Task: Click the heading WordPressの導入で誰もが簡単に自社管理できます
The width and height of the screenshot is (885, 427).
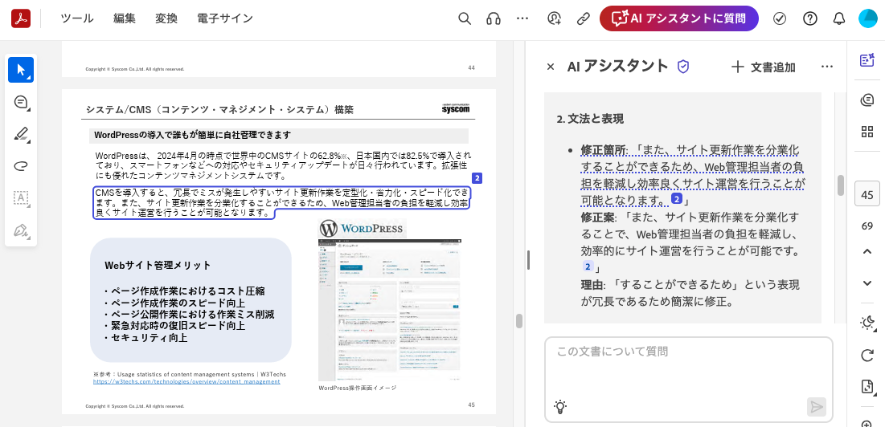Action: click(x=192, y=135)
